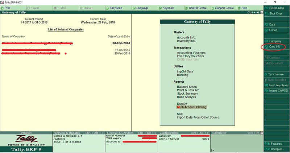The width and height of the screenshot is (290, 153).
Task: Click the Calculator input area
Action: [x=237, y=150]
